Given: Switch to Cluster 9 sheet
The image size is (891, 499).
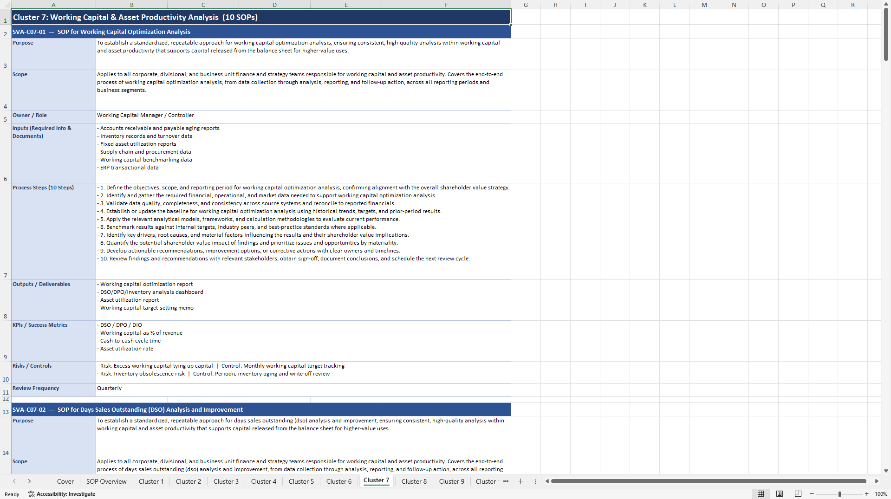Looking at the screenshot, I should 452,481.
